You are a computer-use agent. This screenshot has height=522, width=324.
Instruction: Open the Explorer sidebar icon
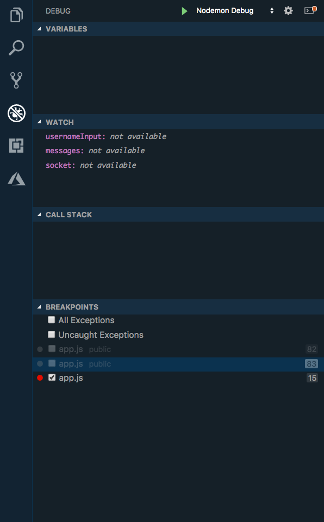click(16, 15)
